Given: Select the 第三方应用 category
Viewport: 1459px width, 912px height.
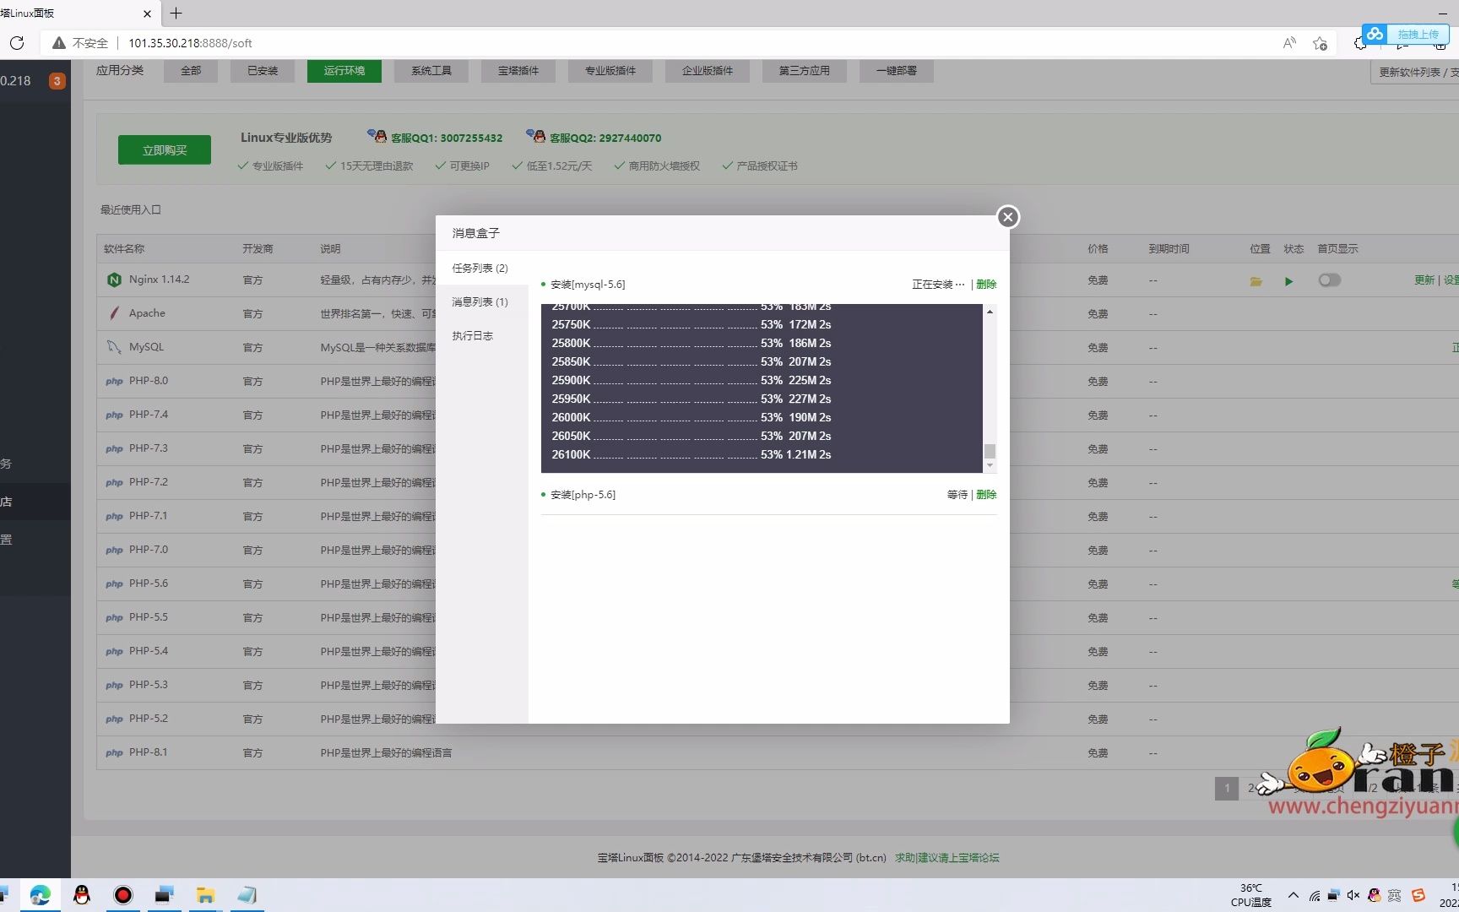Looking at the screenshot, I should click(805, 71).
